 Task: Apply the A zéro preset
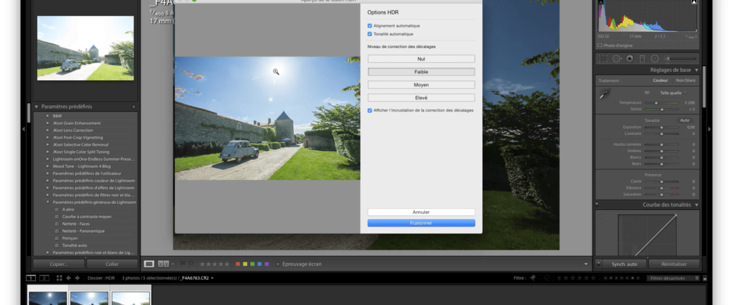coord(68,209)
